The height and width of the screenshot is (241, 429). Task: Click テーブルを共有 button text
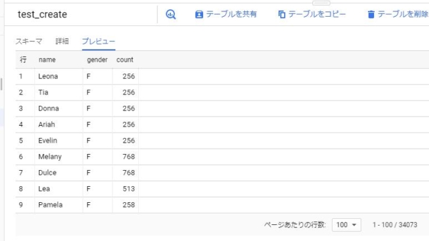[x=231, y=14]
